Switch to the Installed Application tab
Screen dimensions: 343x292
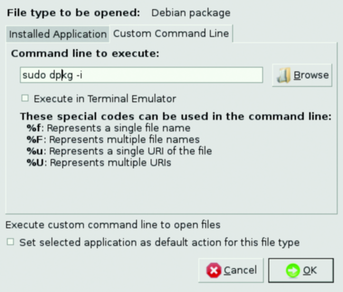(58, 34)
